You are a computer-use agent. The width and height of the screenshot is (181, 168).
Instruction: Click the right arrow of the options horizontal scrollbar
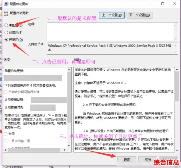pyautogui.click(x=65, y=150)
